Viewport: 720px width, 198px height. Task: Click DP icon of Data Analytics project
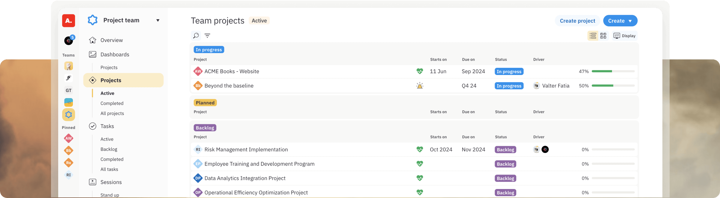click(x=198, y=178)
